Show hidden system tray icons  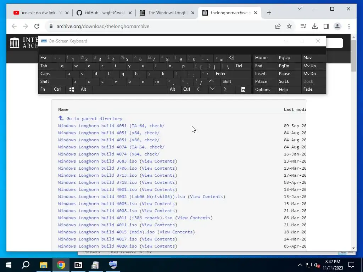pos(300,265)
